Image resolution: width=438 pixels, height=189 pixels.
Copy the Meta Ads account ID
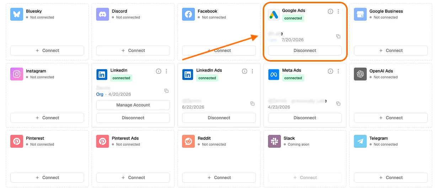point(338,104)
